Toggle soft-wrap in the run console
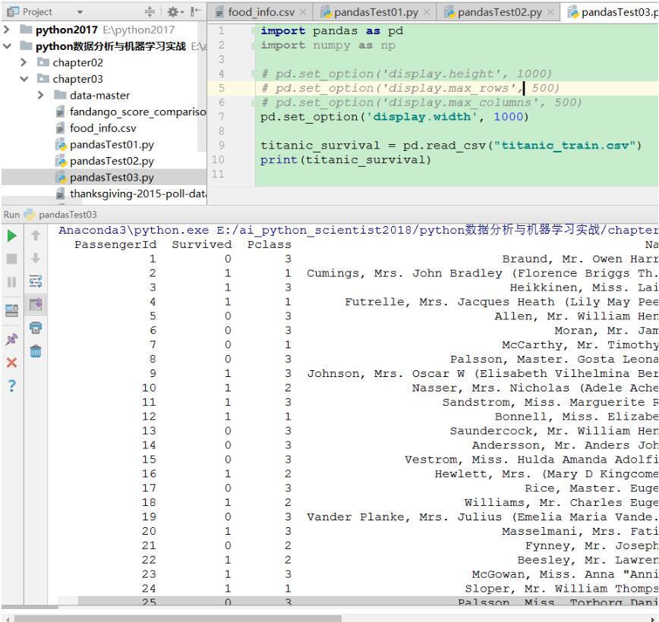The width and height of the screenshot is (659, 622). (36, 281)
